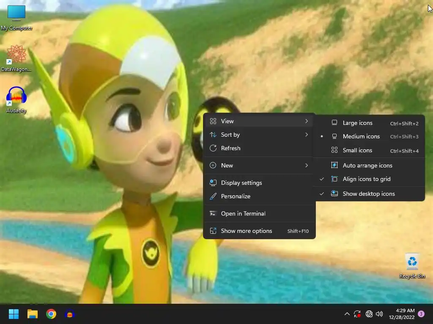Open the DataWagon desktop shortcut

(x=16, y=58)
